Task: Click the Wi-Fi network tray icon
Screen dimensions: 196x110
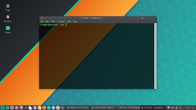Action: tap(169, 108)
